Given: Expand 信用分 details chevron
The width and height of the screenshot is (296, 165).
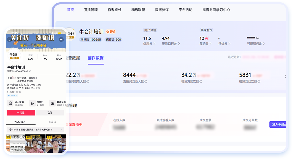Looking at the screenshot, I should (x=154, y=44).
